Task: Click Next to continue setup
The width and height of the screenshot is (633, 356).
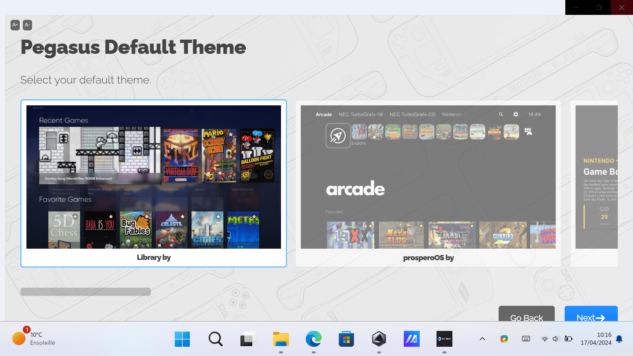Action: point(591,314)
